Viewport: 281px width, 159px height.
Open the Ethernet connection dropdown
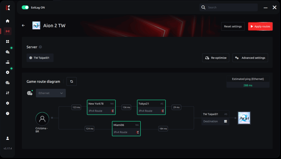click(50, 93)
